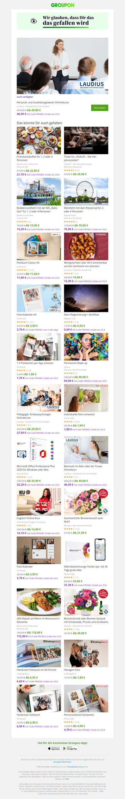Image resolution: width=125 pixels, height=799 pixels.
Task: Select the Boddenrundfahrt MS Baltic Star title
Action: click(37, 210)
